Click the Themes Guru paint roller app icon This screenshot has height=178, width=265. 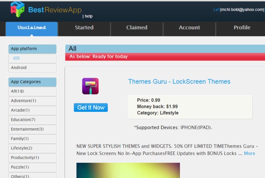point(90,86)
